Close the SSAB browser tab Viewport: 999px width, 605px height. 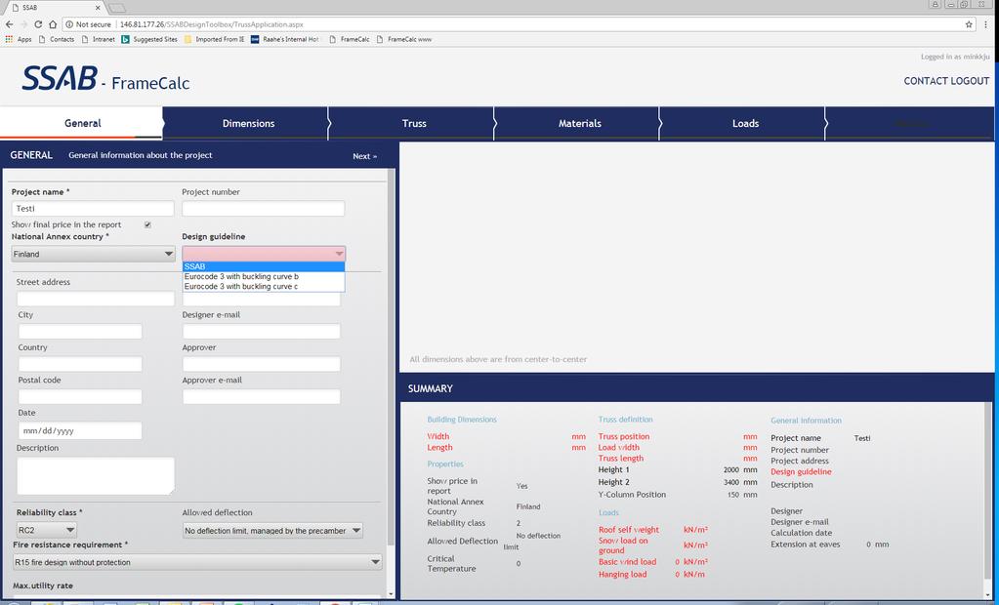point(98,8)
